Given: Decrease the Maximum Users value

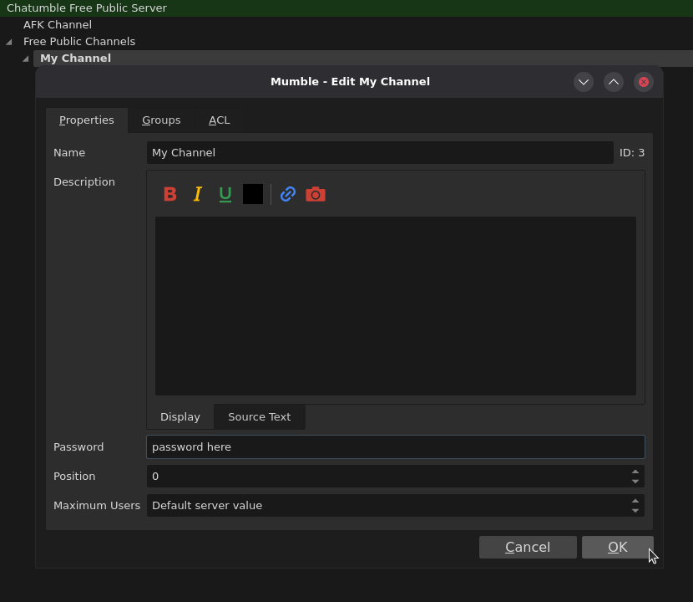Looking at the screenshot, I should pos(635,511).
